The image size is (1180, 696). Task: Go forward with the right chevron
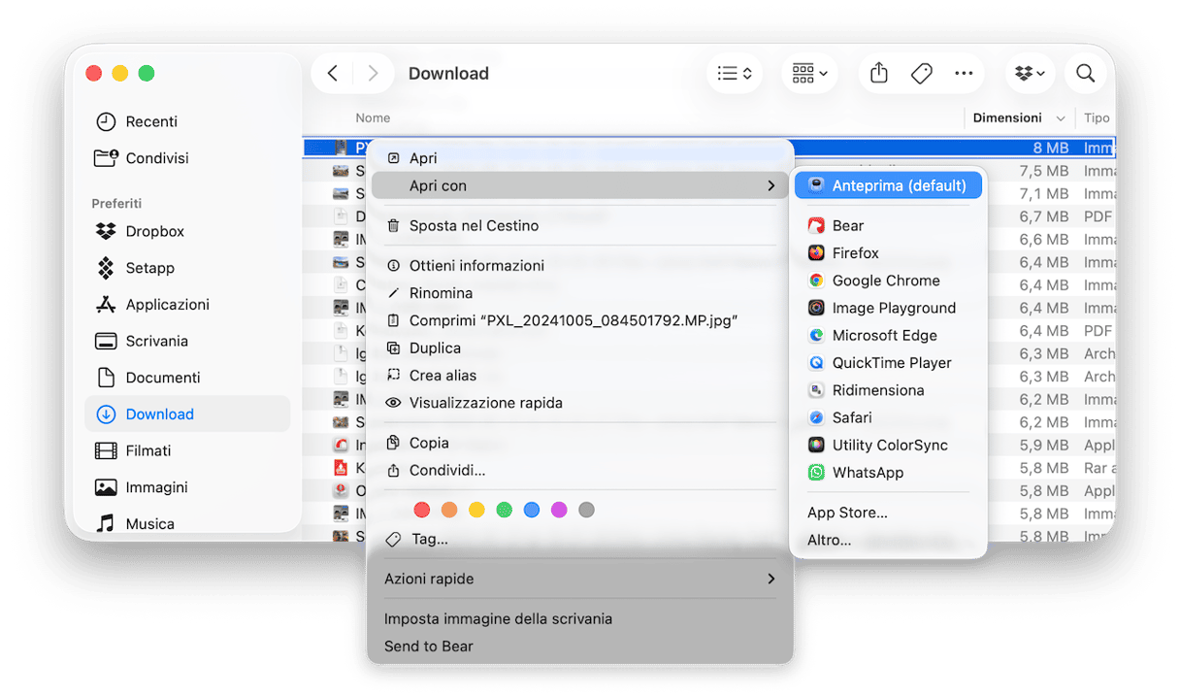[x=373, y=74]
